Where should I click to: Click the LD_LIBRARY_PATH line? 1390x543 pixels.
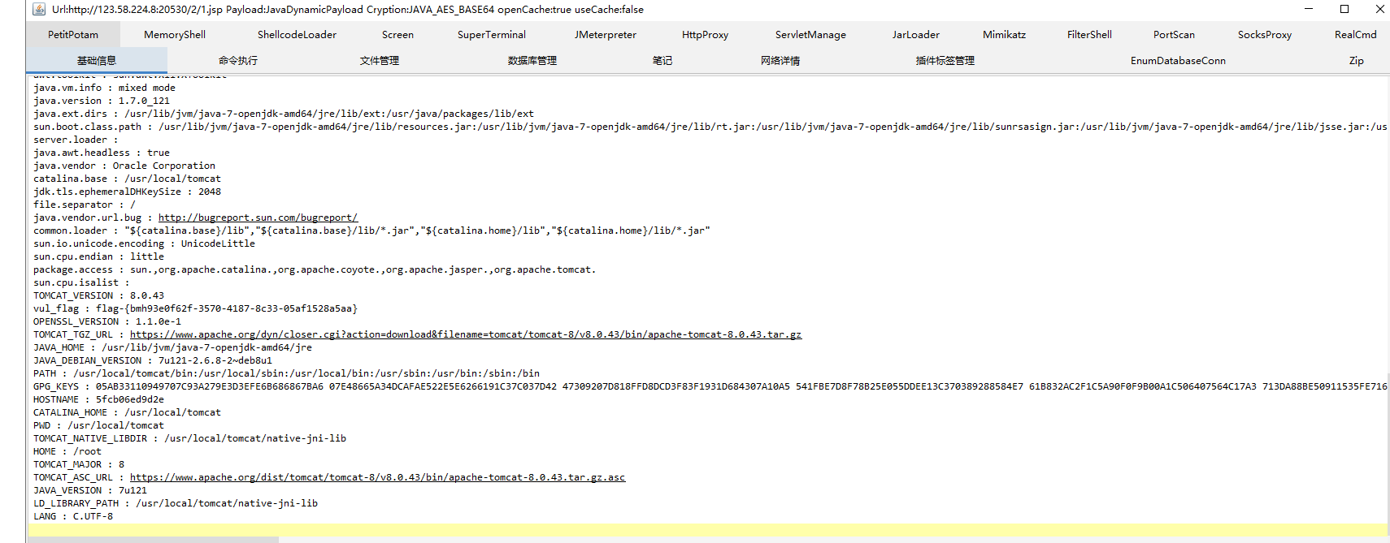coord(176,503)
